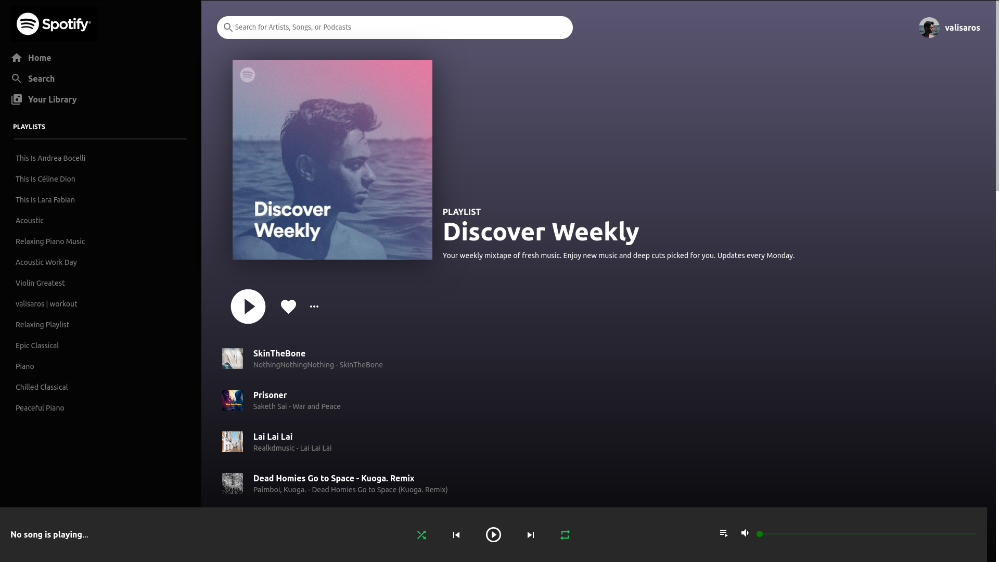This screenshot has width=999, height=562.
Task: Open the valisaros profile menu
Action: [x=950, y=28]
